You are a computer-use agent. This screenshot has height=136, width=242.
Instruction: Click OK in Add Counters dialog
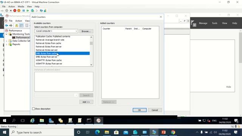pos(140,110)
